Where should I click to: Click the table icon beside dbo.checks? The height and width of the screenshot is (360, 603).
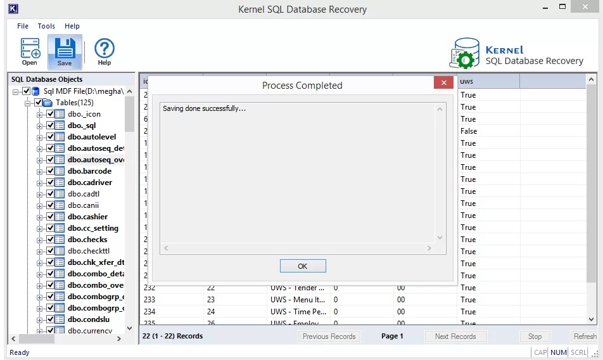[x=60, y=239]
